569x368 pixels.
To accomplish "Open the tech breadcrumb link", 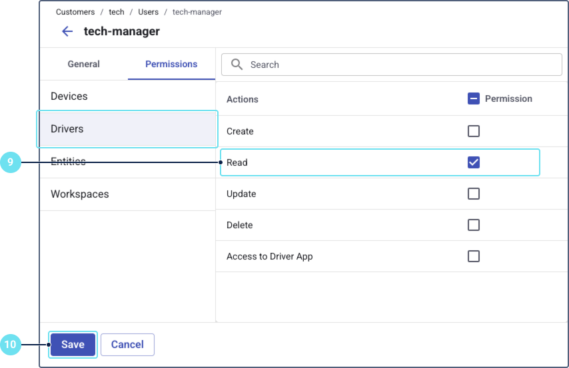I will [117, 12].
